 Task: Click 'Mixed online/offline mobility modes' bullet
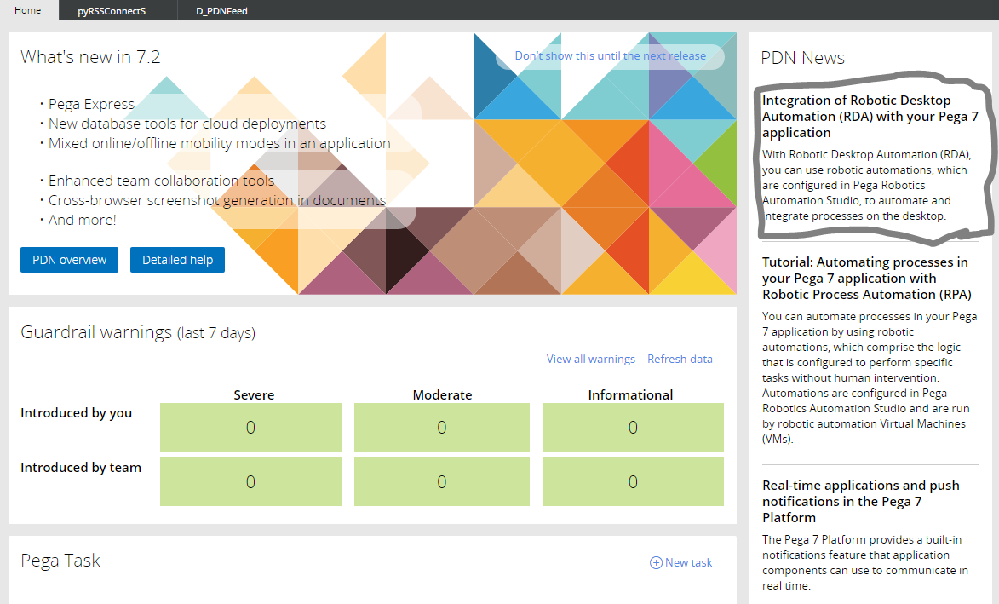[219, 143]
